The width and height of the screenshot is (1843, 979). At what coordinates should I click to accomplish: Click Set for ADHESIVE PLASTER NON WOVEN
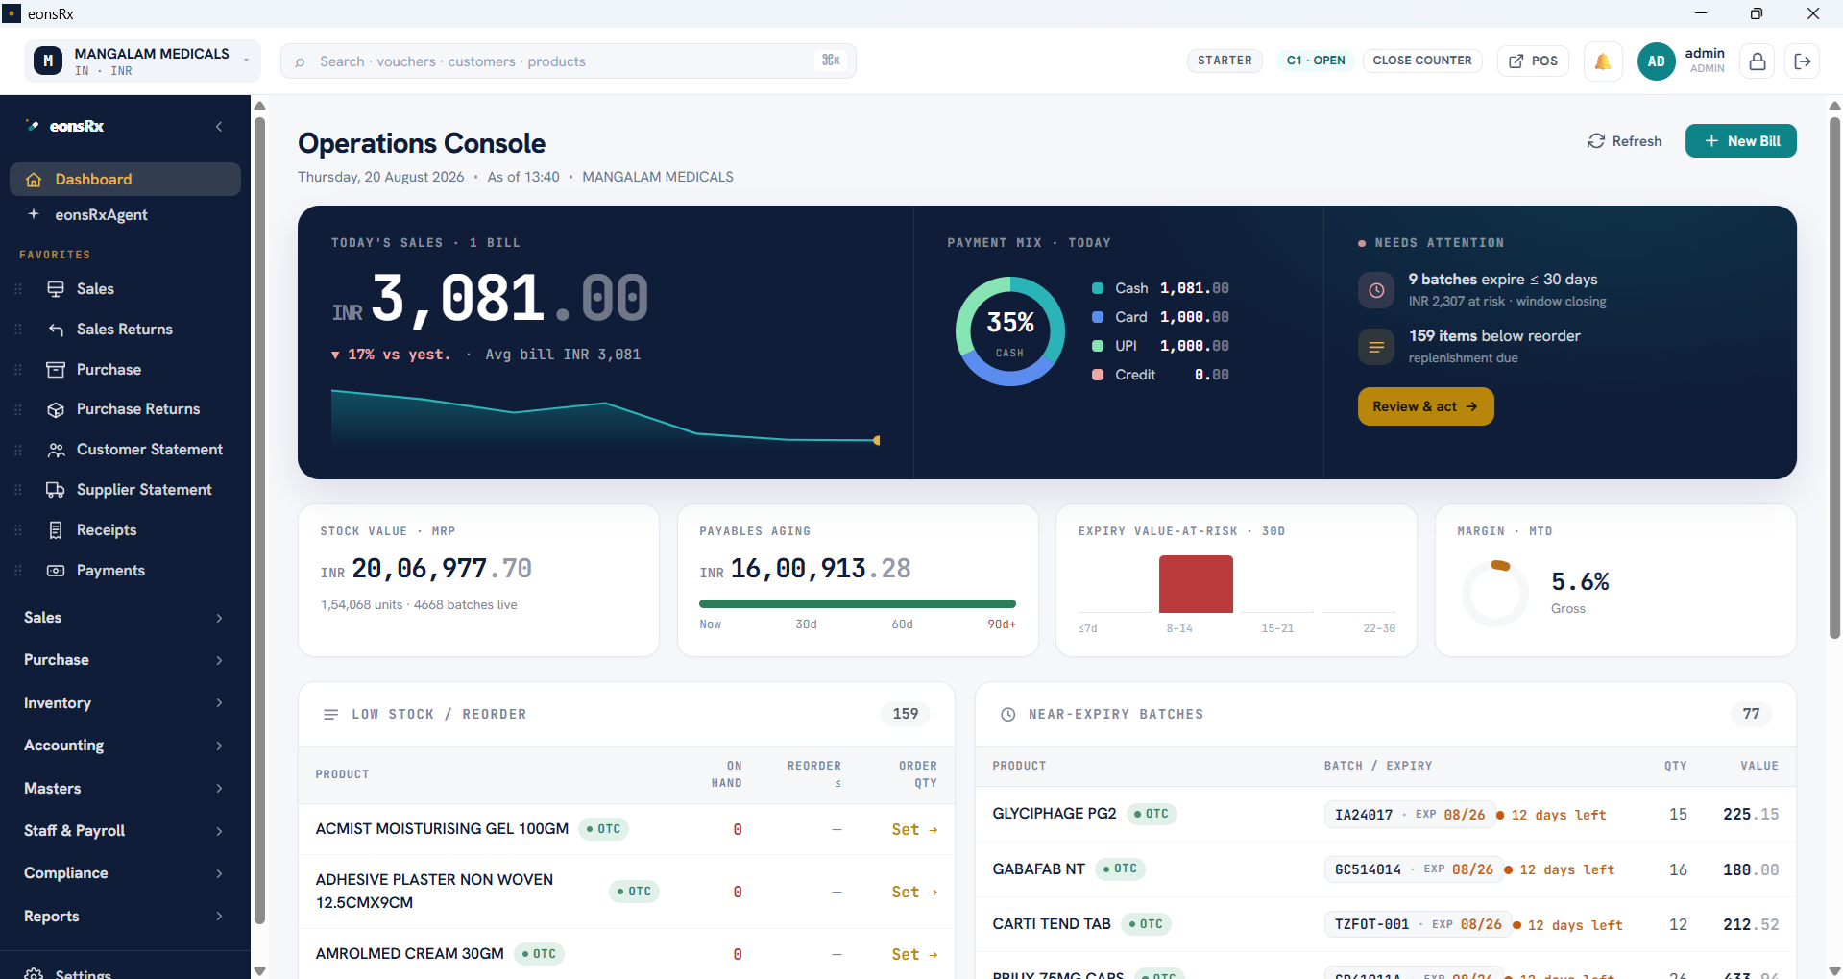point(914,893)
